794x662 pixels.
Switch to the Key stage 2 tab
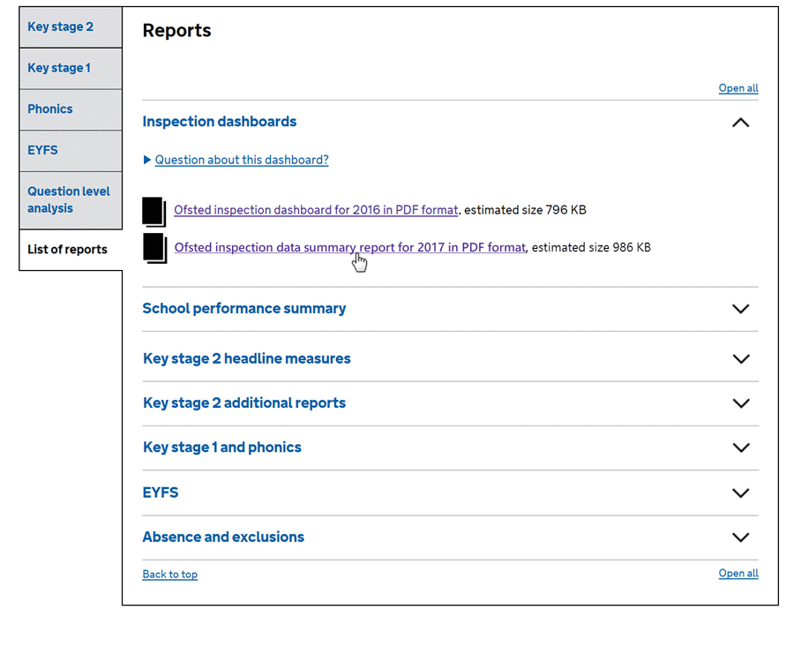[x=71, y=26]
